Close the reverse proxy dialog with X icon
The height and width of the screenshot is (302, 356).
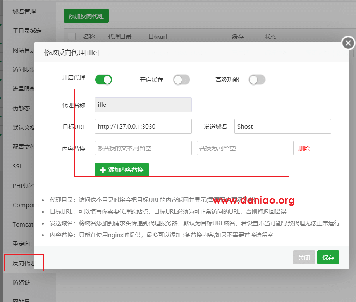point(348,43)
